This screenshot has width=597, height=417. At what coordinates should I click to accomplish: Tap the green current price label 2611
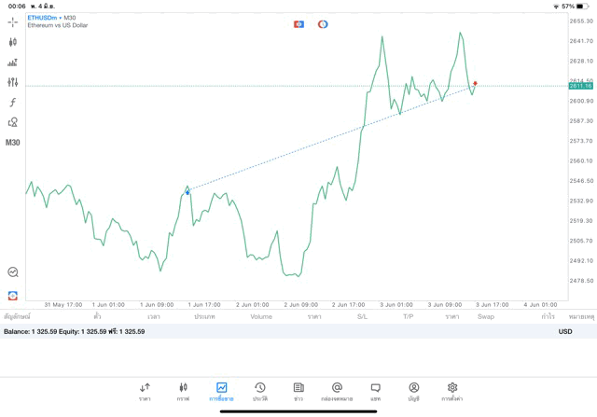580,86
